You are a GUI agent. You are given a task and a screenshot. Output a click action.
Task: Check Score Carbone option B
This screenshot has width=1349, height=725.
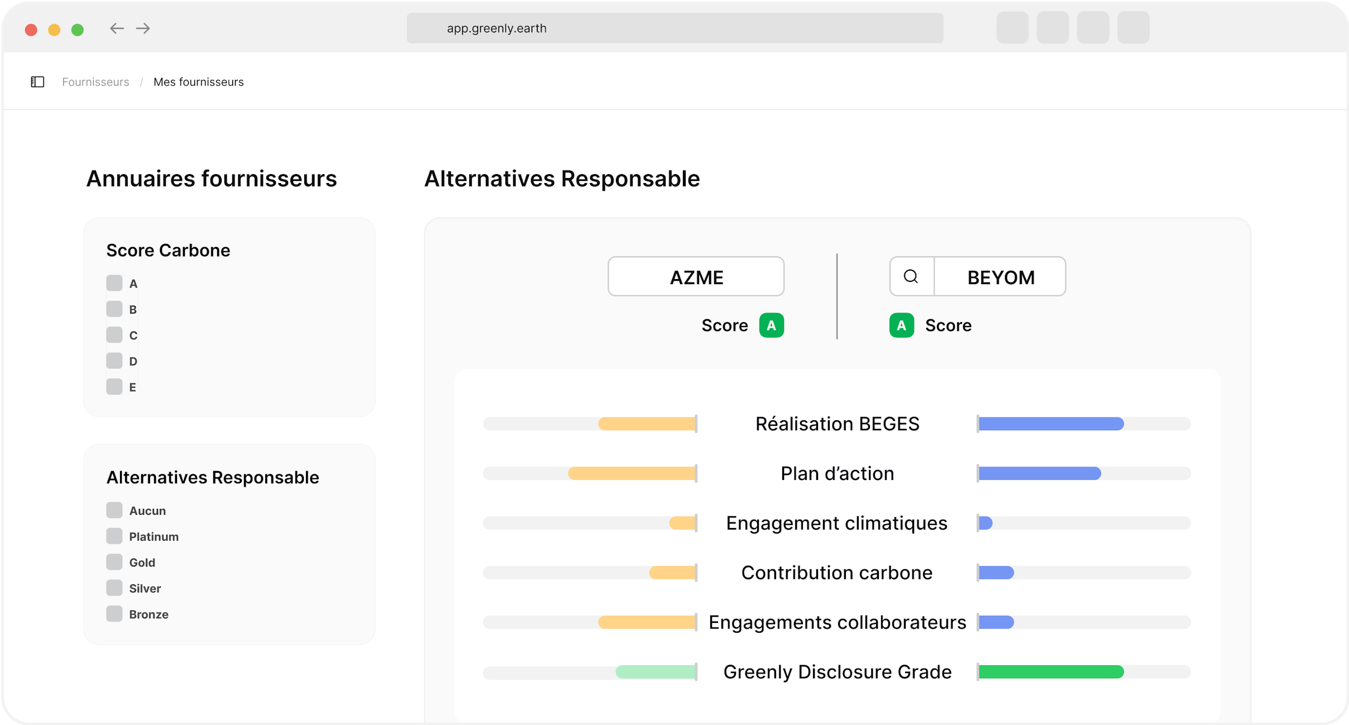[114, 309]
